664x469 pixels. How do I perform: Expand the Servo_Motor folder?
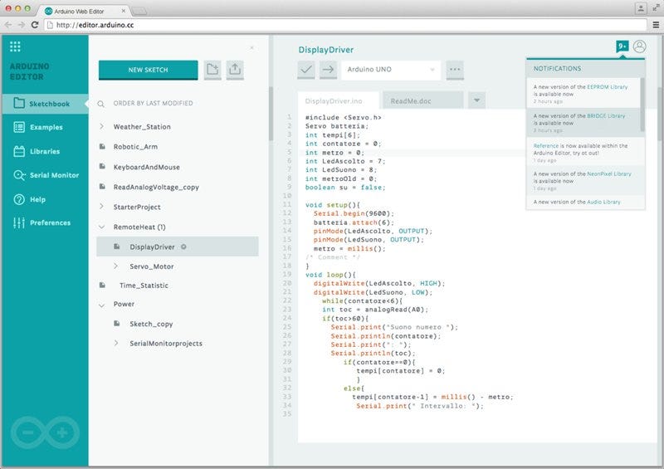tap(115, 266)
